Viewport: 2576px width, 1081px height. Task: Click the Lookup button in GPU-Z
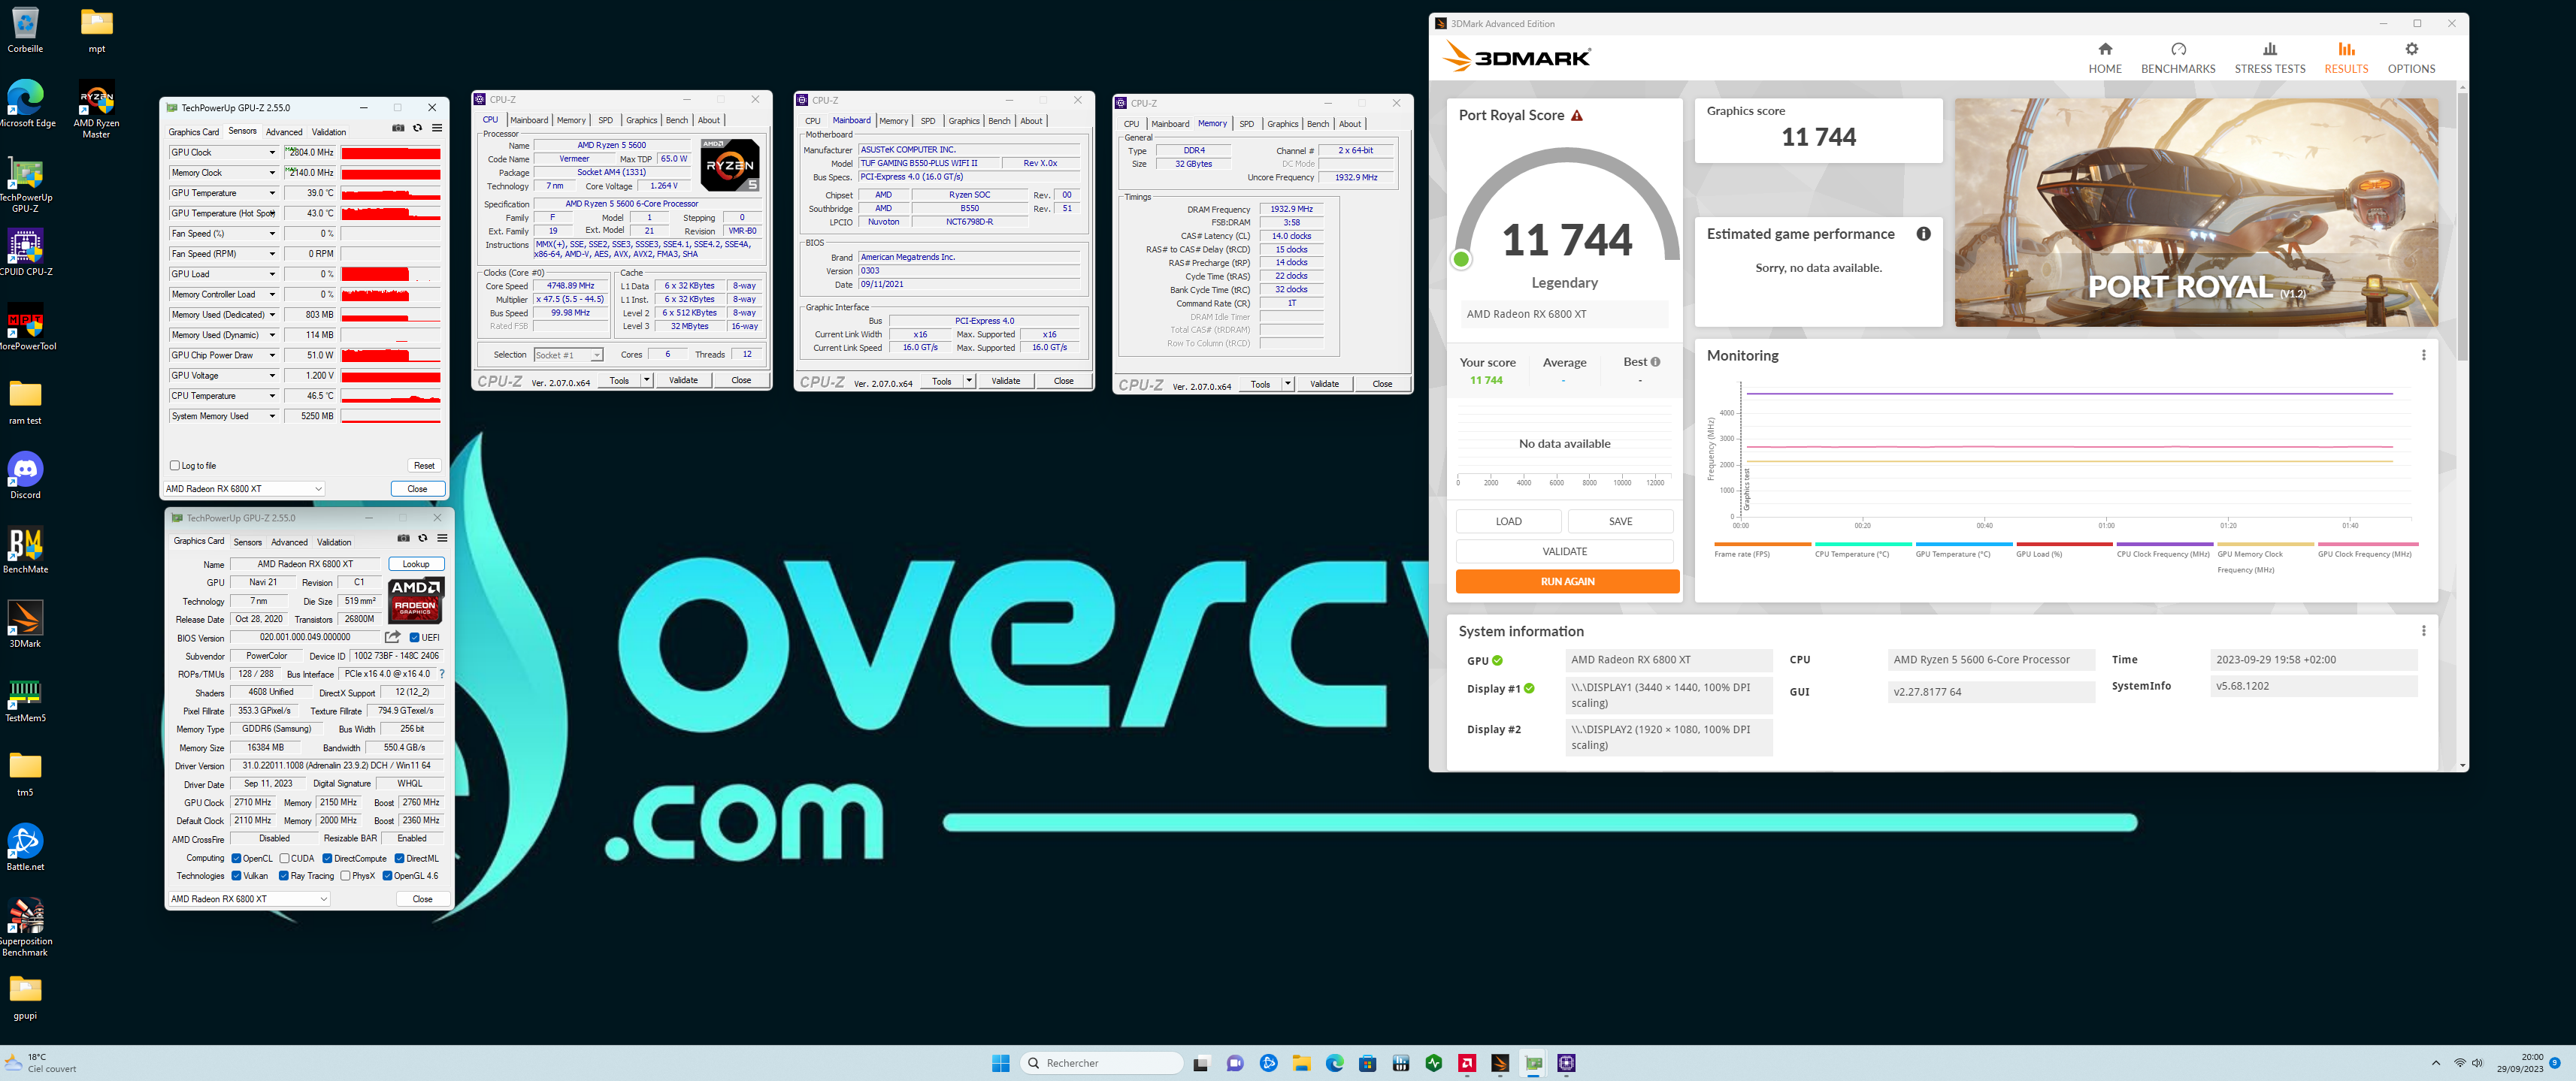pyautogui.click(x=416, y=564)
